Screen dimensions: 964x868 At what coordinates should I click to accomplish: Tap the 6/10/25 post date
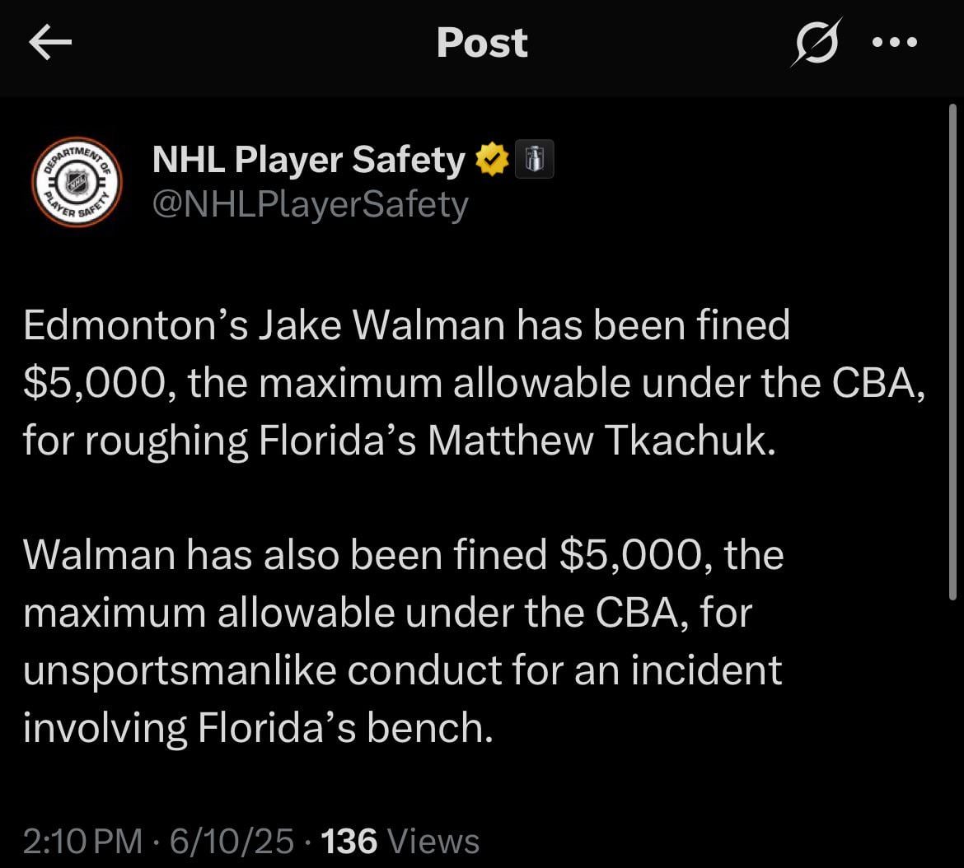[232, 841]
